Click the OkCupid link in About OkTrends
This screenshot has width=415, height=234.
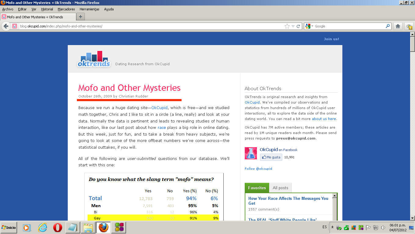pos(252,102)
